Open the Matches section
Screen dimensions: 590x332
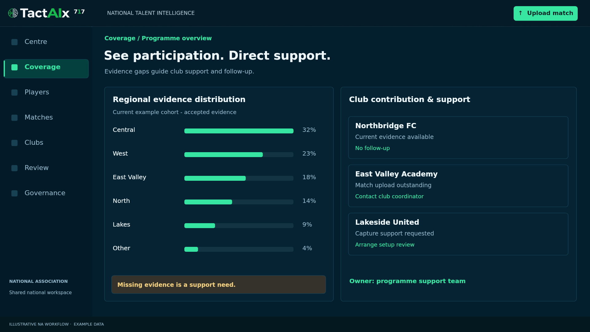point(46,117)
